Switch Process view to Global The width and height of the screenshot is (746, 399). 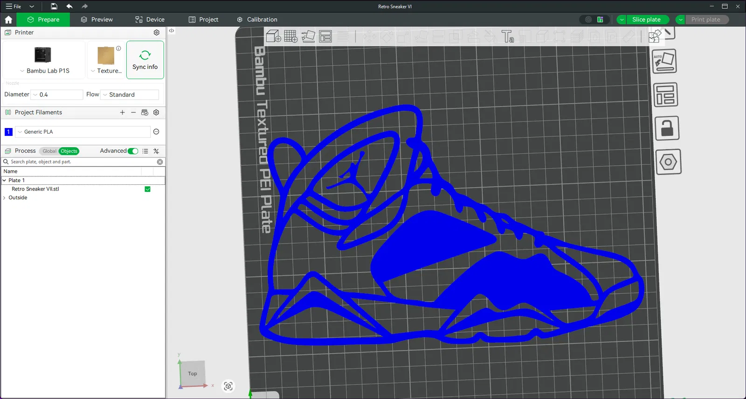pos(49,151)
